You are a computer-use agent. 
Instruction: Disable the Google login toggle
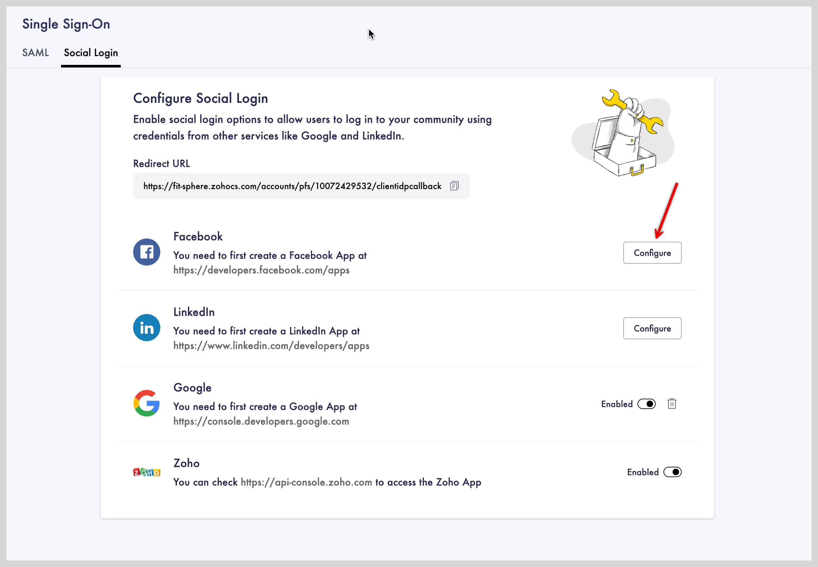tap(646, 404)
